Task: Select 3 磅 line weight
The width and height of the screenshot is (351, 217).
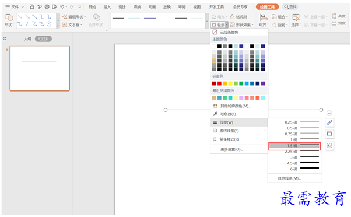Action: 294,157
